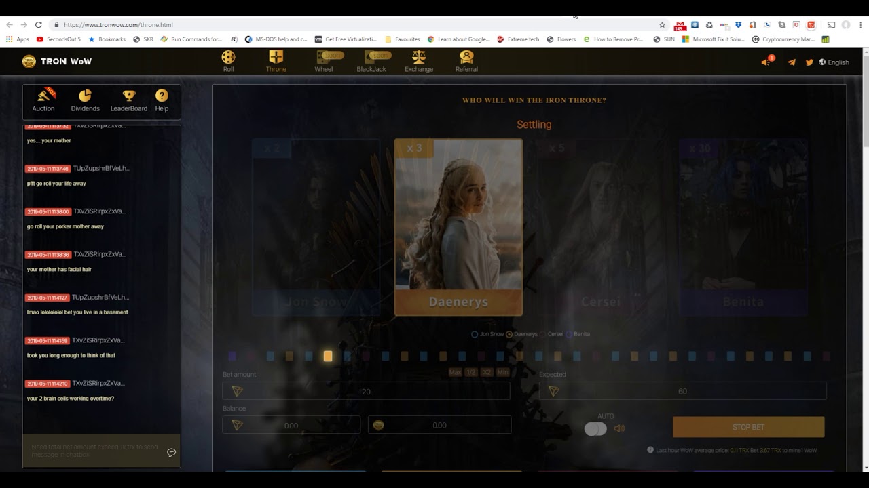Mute sound with the speaker icon
Viewport: 869px width, 488px height.
tap(619, 428)
